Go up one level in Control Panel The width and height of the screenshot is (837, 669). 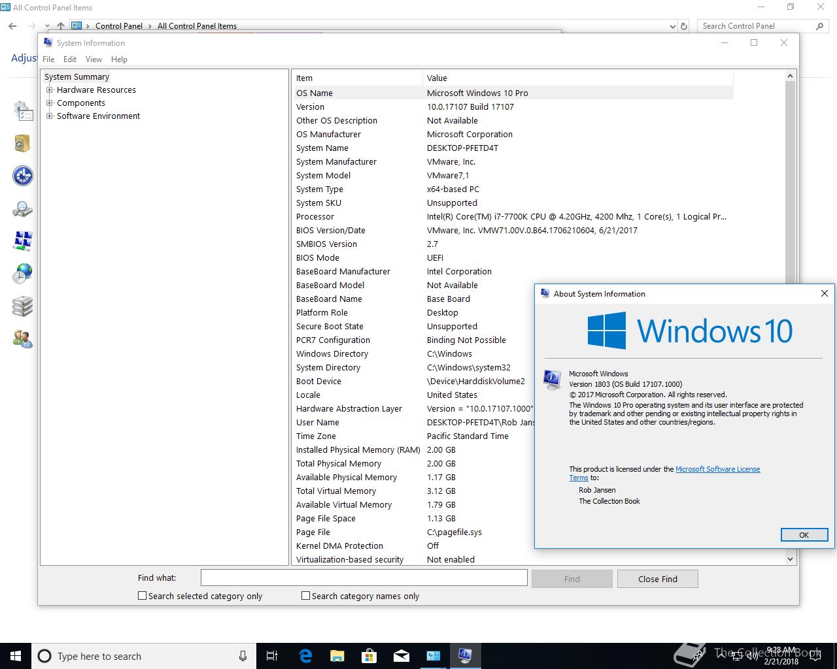click(x=60, y=26)
